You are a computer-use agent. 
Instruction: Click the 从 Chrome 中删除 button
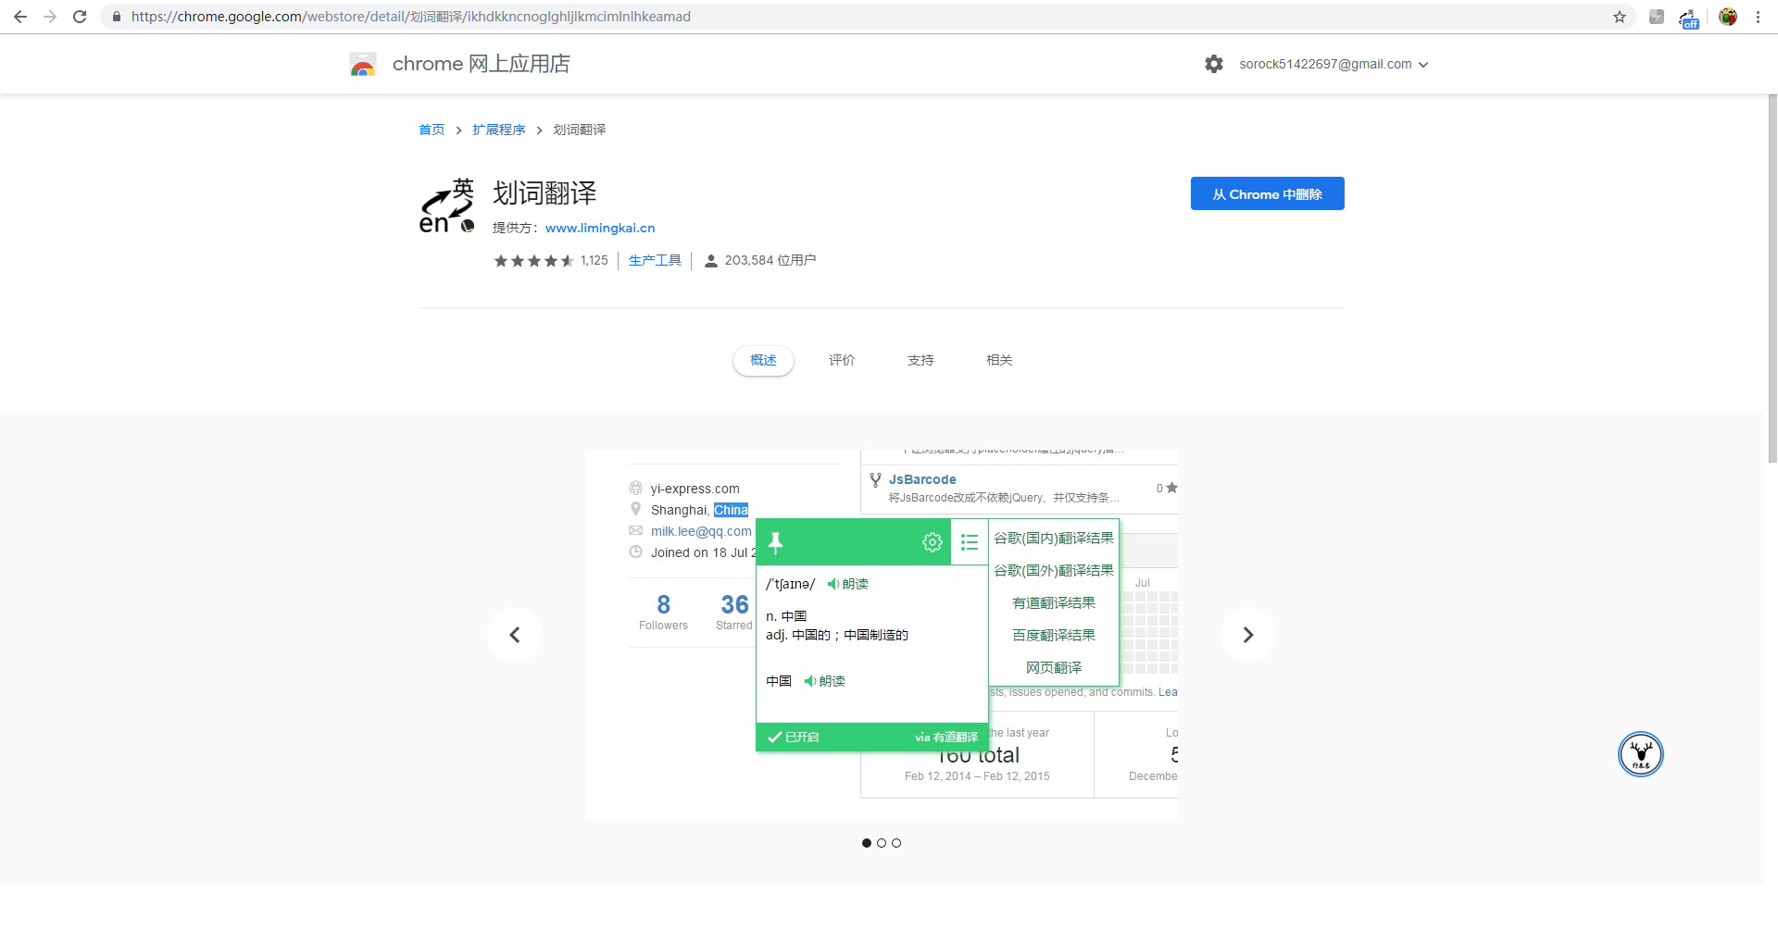pos(1268,193)
